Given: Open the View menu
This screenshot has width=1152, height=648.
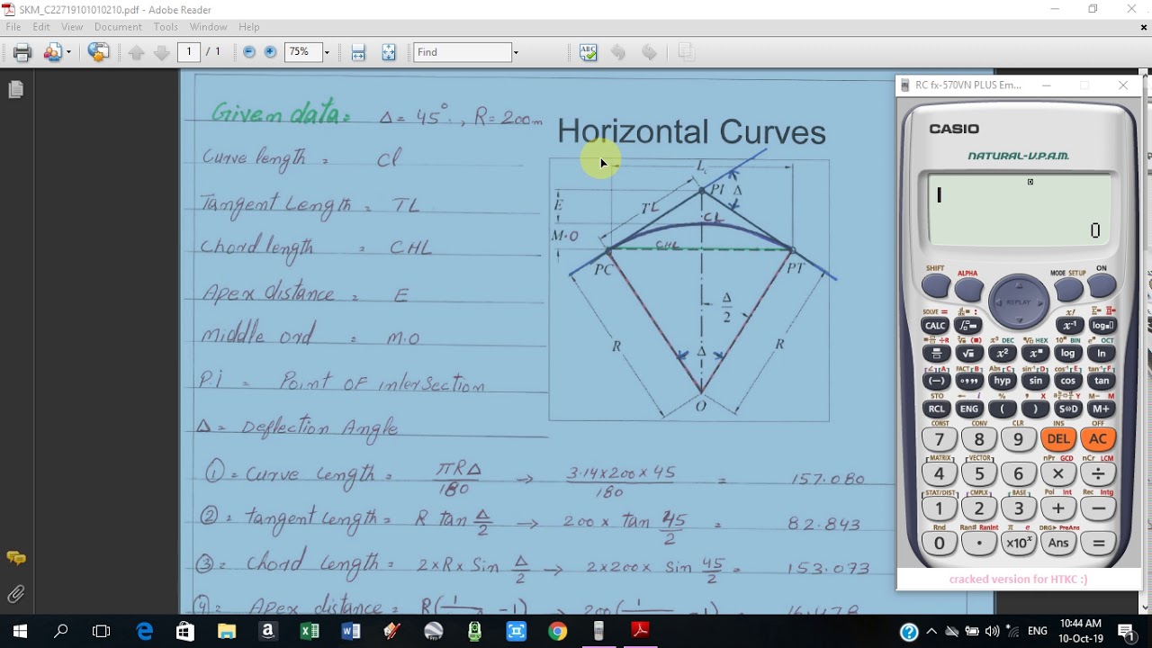Looking at the screenshot, I should click(72, 27).
